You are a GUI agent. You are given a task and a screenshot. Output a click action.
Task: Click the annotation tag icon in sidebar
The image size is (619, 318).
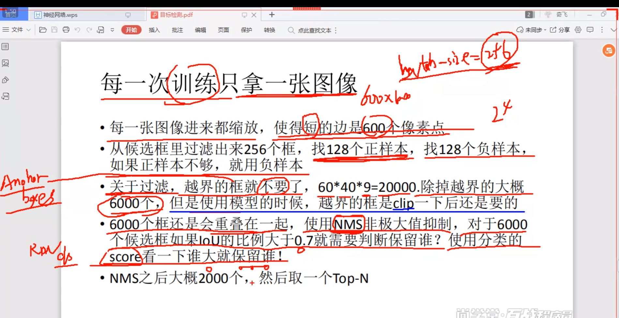pyautogui.click(x=5, y=80)
